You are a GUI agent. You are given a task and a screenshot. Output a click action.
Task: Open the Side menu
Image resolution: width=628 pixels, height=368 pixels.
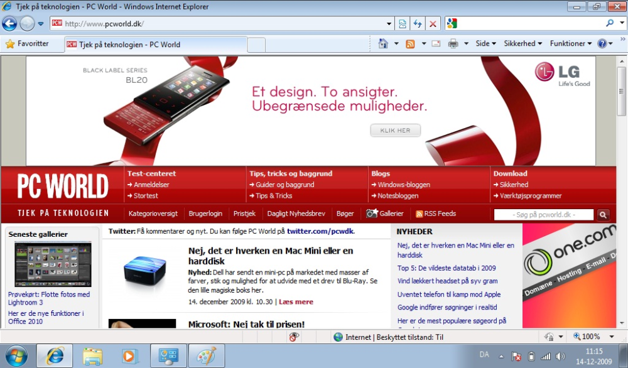coord(486,44)
